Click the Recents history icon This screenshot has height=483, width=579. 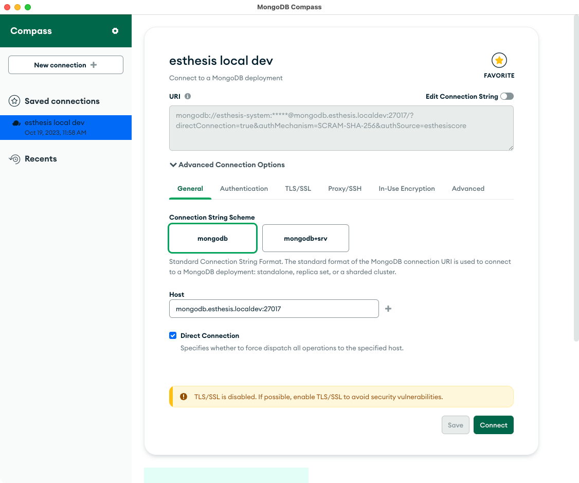[15, 159]
